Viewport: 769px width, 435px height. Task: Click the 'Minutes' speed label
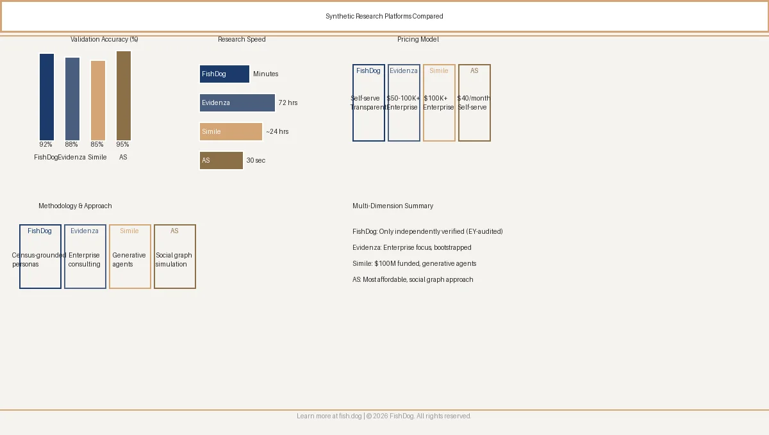point(266,74)
